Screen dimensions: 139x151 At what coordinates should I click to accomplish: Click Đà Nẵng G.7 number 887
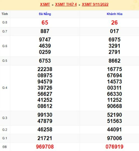pos(45,31)
